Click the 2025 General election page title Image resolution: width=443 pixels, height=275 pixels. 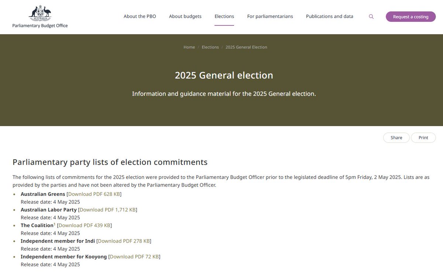(x=224, y=75)
